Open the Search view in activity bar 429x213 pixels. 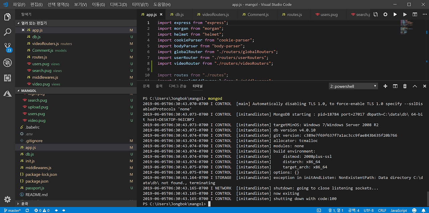(x=7, y=32)
